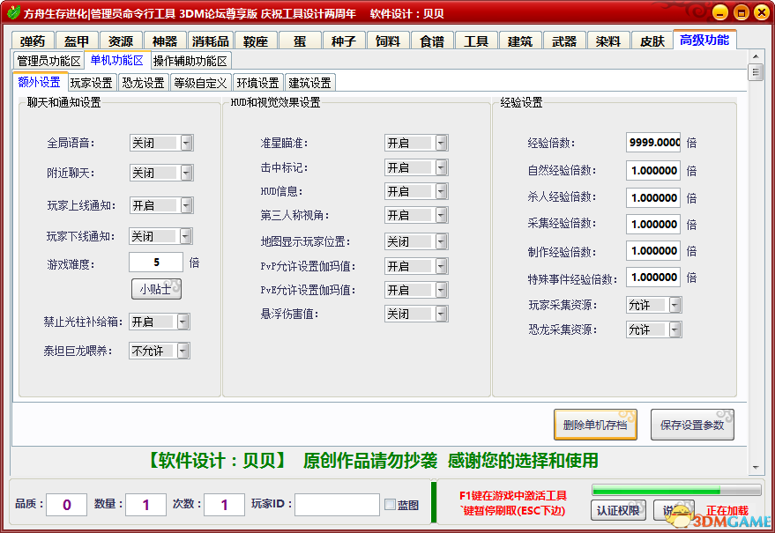Click the 保存设置参数 button
Image resolution: width=775 pixels, height=533 pixels.
click(x=692, y=425)
